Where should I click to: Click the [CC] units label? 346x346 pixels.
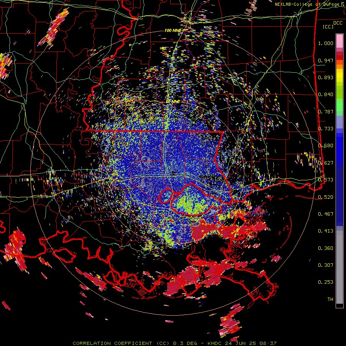[x=328, y=27]
